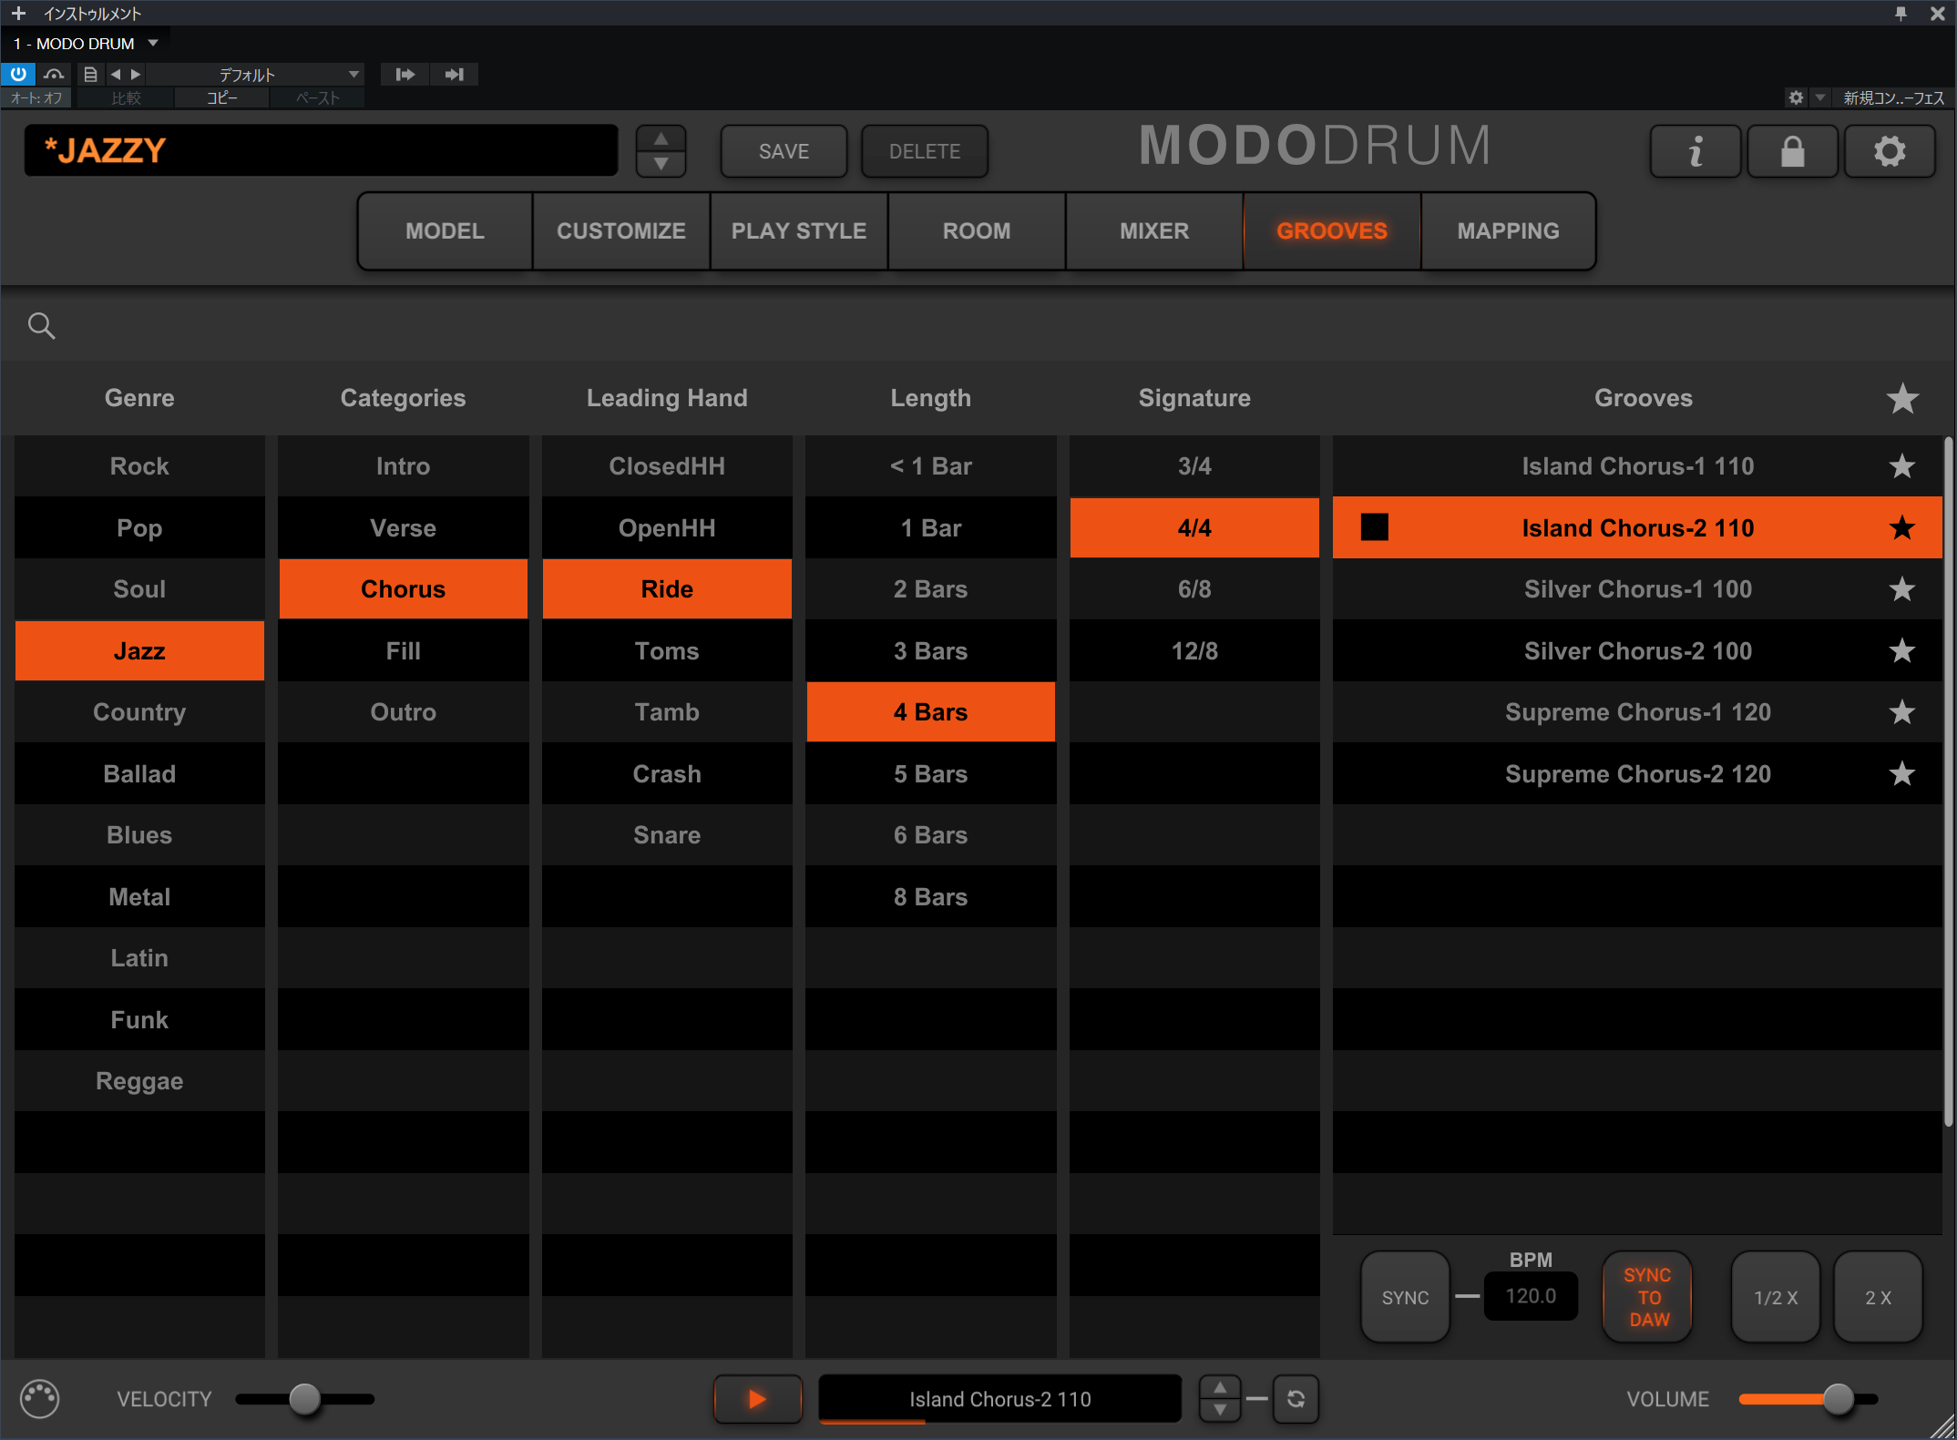This screenshot has width=1957, height=1440.
Task: Open the info panel icon
Action: [x=1696, y=151]
